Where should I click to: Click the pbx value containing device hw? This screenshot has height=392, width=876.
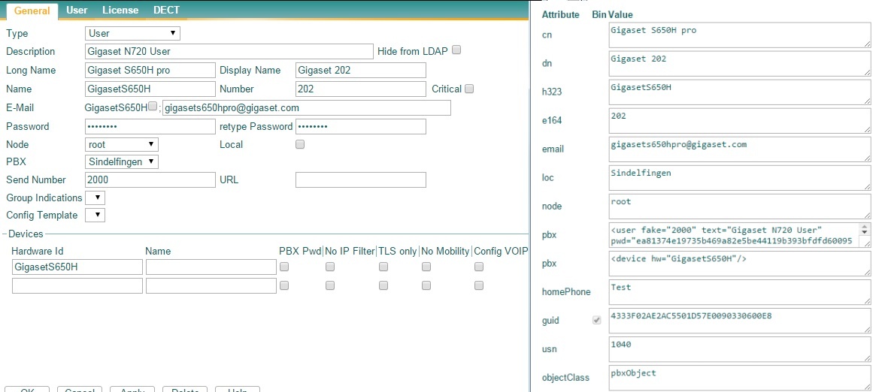pyautogui.click(x=740, y=264)
